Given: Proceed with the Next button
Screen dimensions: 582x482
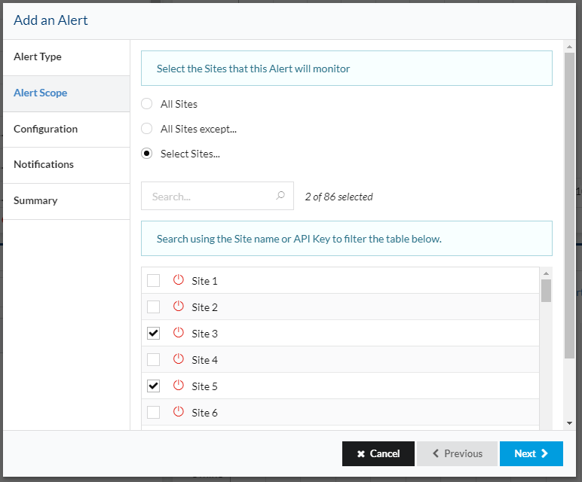Looking at the screenshot, I should click(x=531, y=453).
